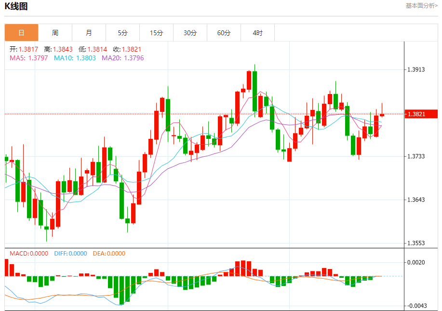Click the MA10: 1.3803 legend
Viewport: 442px width, 311px height.
pos(75,58)
